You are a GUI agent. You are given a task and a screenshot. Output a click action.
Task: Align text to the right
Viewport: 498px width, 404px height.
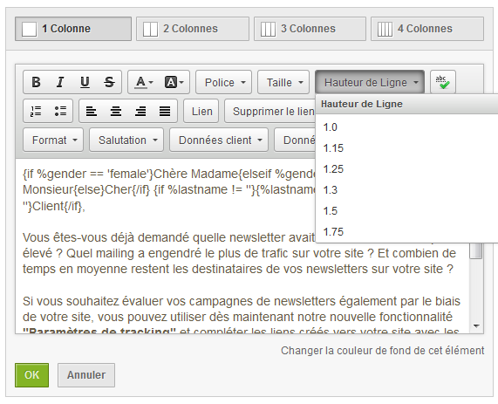coord(140,111)
